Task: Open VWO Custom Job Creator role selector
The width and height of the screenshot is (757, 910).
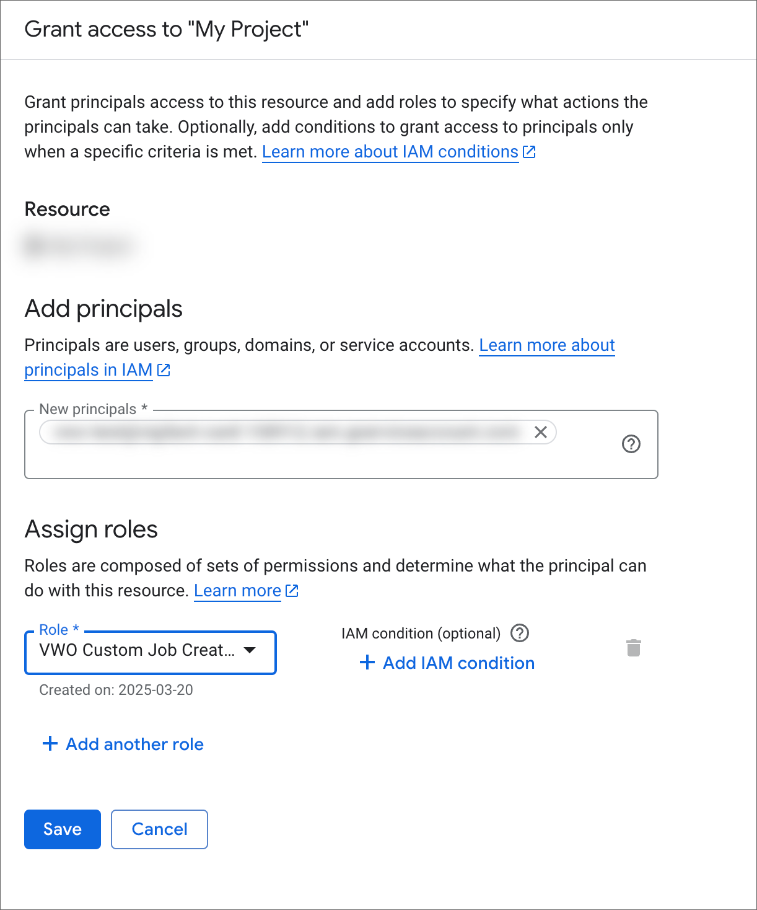Action: (x=151, y=652)
